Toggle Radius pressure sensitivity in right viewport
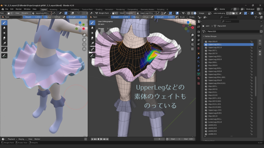This screenshot has height=148, width=264. click(152, 17)
